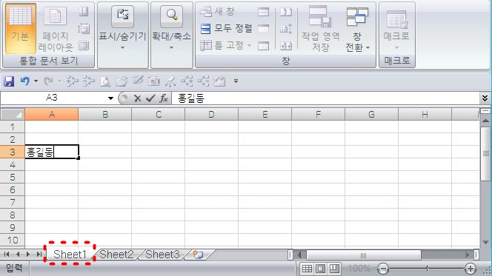492x276 pixels.
Task: Expand the Name Box dropdown arrow
Action: pyautogui.click(x=110, y=98)
